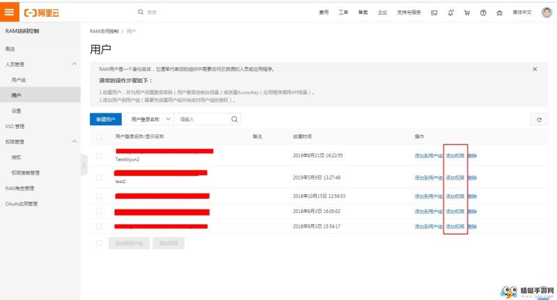
Task: Click the bottom 添加到用户组 bulk button
Action: point(129,243)
